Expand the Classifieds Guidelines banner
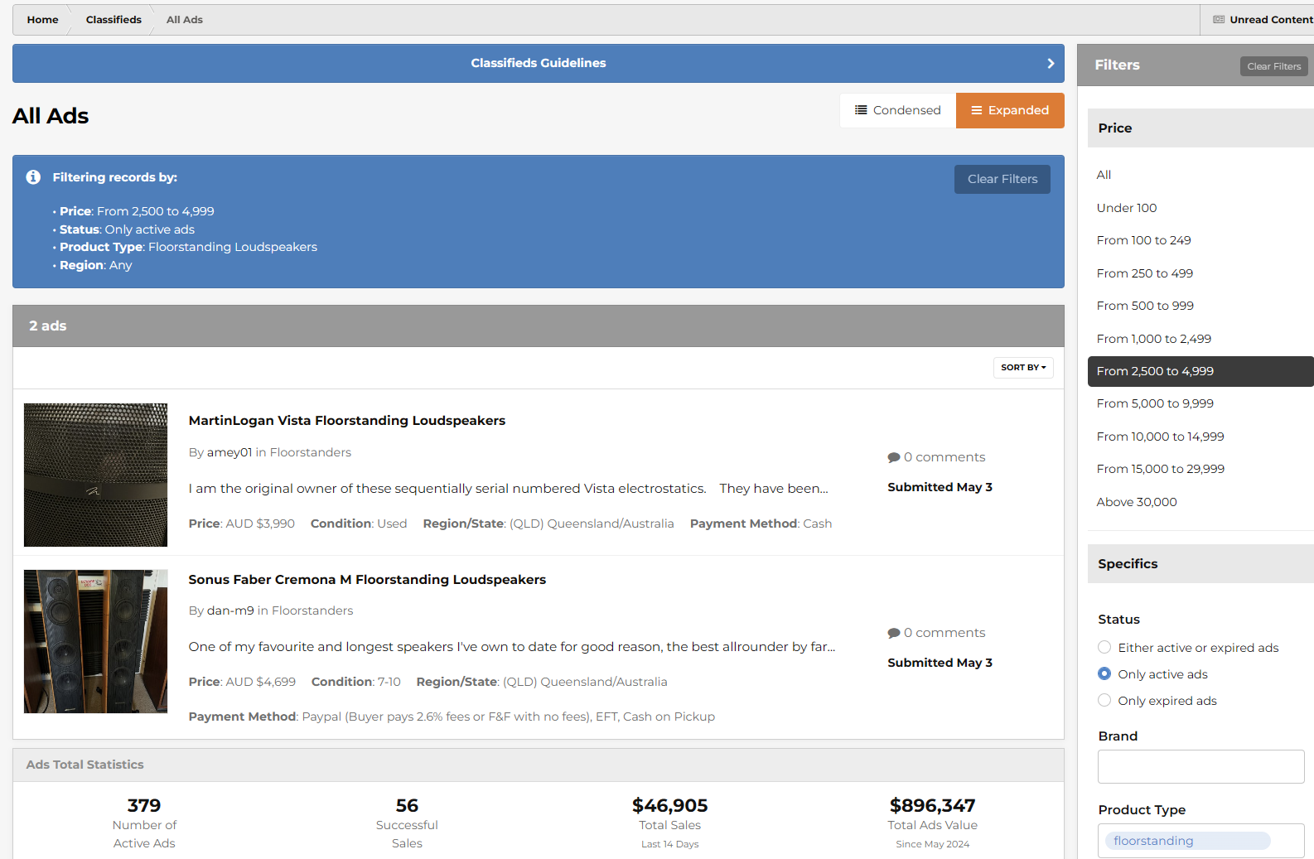This screenshot has height=859, width=1314. tap(538, 64)
